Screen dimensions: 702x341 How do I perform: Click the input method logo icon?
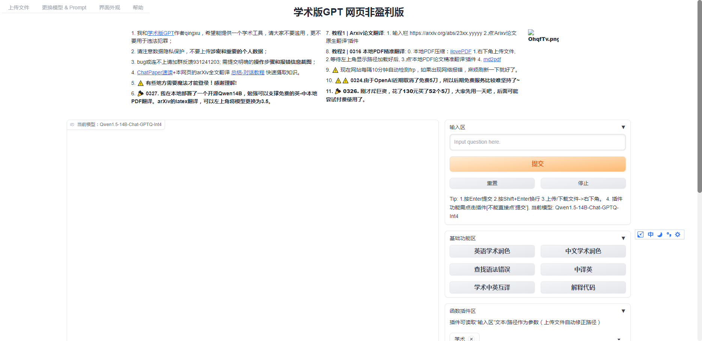pos(640,234)
